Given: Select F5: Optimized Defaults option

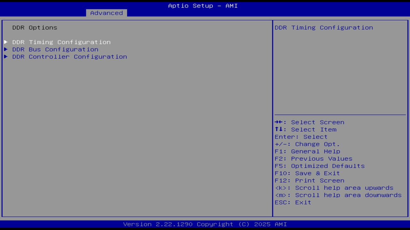Looking at the screenshot, I should pos(319,166).
